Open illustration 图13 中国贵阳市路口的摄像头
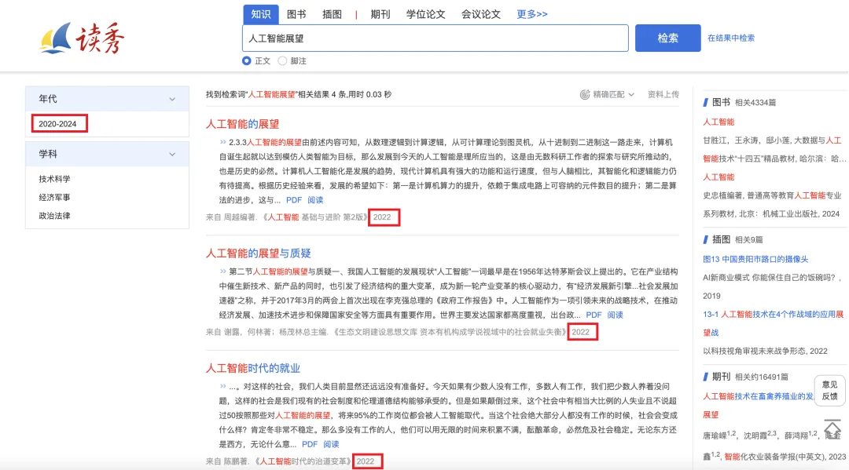Screen dimensions: 849x470 coord(755,259)
